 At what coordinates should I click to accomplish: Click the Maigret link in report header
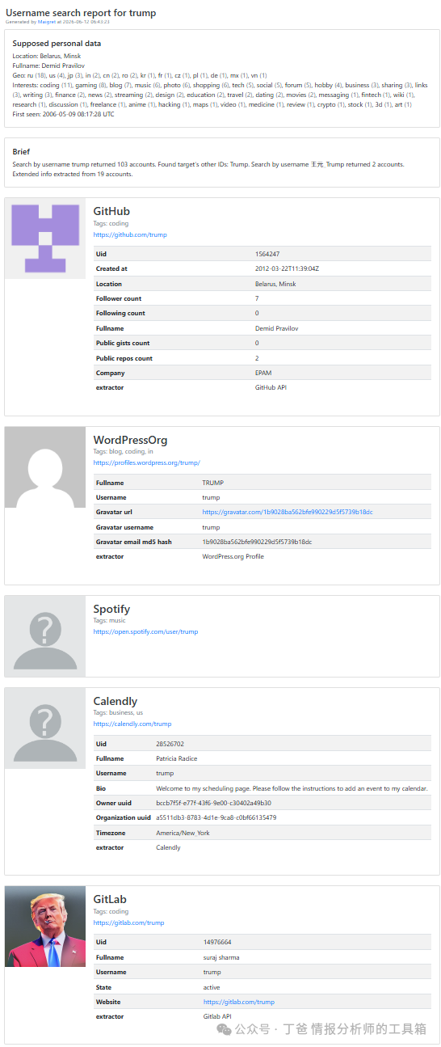pyautogui.click(x=46, y=22)
